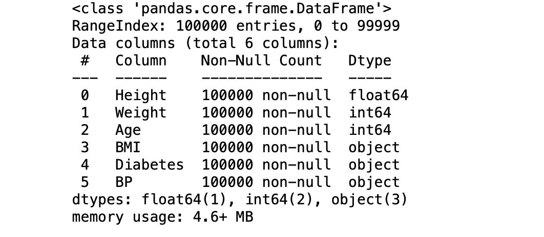Click the 'Dtype' column header
Viewport: 544px width, 237px height.
point(370,61)
